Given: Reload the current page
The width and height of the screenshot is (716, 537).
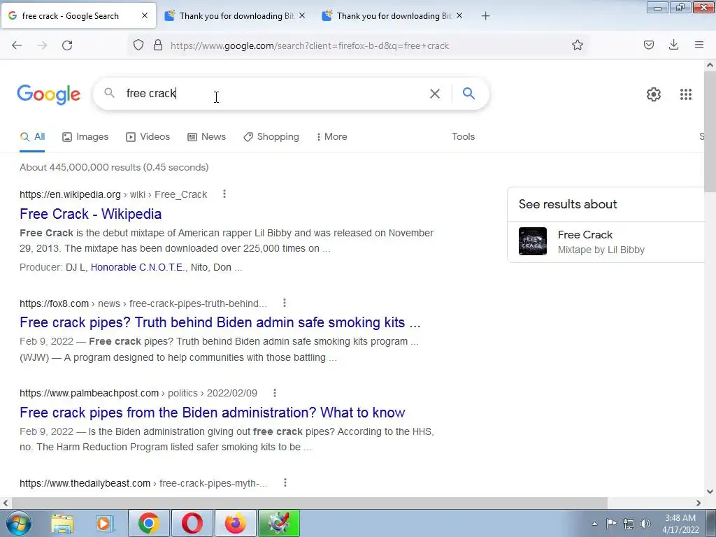Looking at the screenshot, I should (x=67, y=45).
